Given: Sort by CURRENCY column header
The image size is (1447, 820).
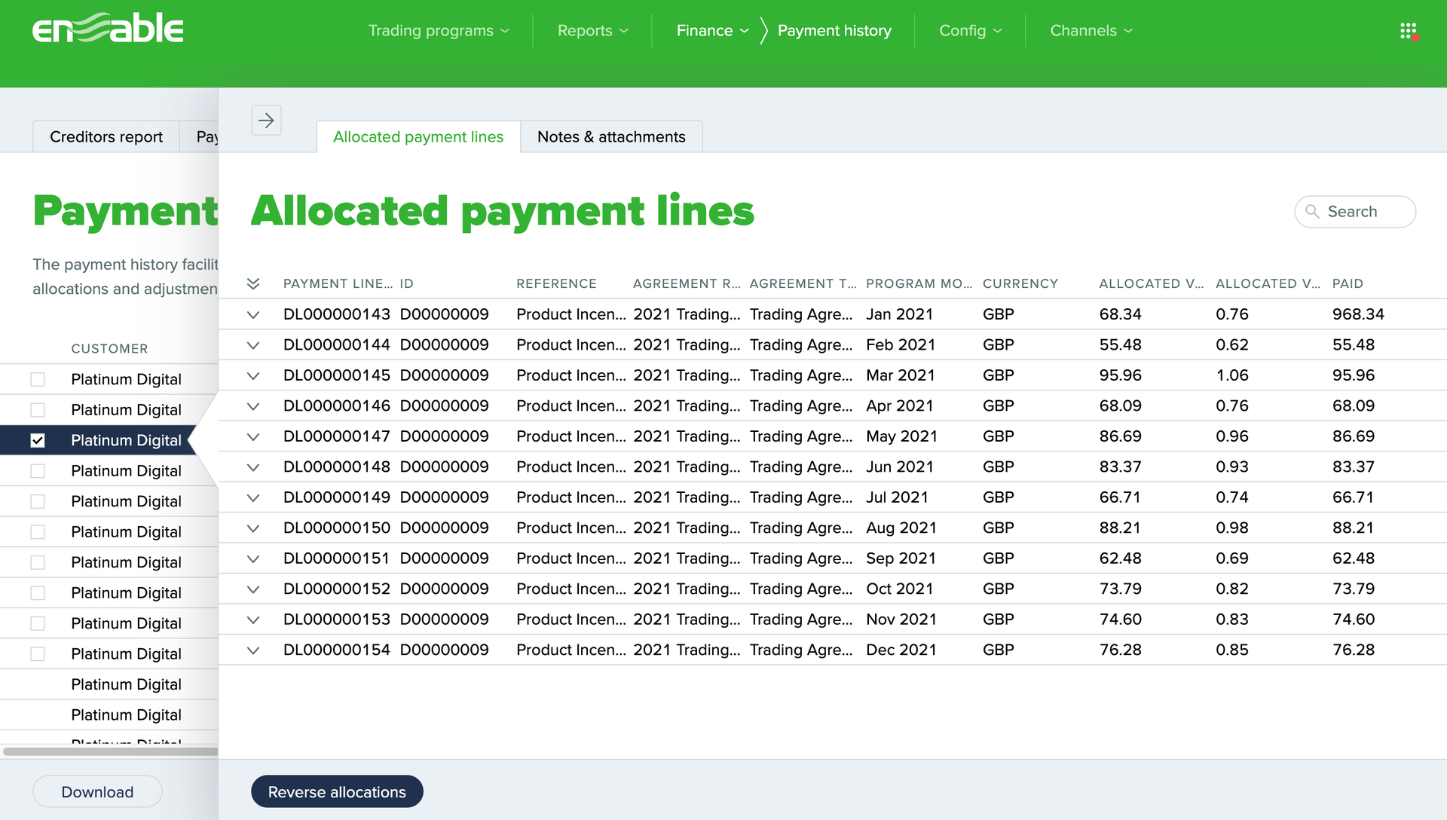Looking at the screenshot, I should point(1020,284).
